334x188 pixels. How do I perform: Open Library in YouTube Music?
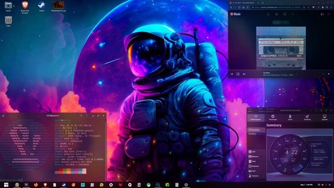pyautogui.click(x=285, y=14)
